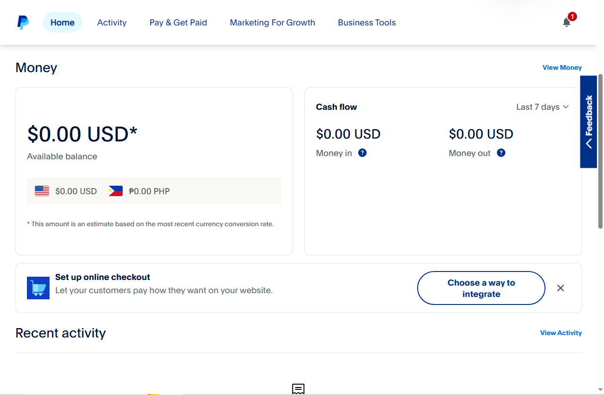Click the Recent activity heading
Viewport: 604px width, 395px height.
[60, 333]
